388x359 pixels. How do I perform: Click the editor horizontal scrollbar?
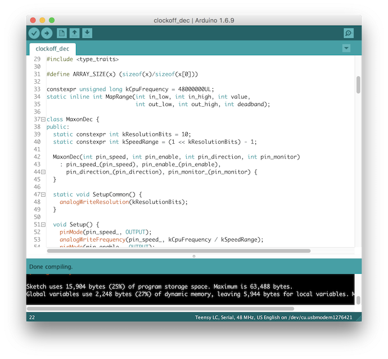[179, 251]
